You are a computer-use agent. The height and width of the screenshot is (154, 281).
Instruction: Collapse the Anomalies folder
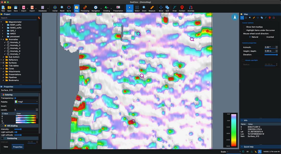[1, 39]
